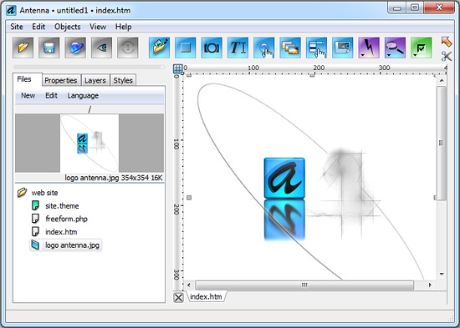Image resolution: width=460 pixels, height=328 pixels.
Task: Click the open folder toolbar icon
Action: [23, 48]
